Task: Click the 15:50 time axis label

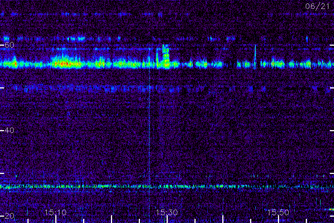Action: [x=278, y=213]
